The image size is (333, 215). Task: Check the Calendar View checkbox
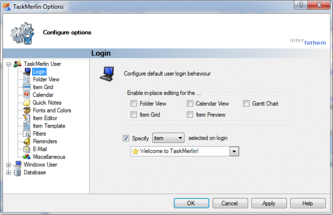pos(190,104)
